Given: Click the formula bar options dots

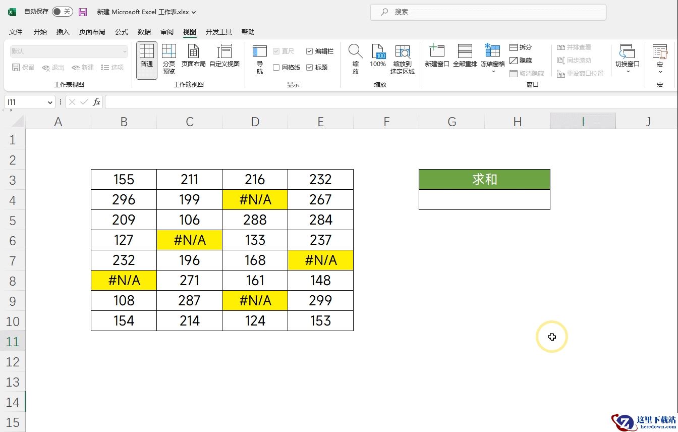Looking at the screenshot, I should (61, 102).
